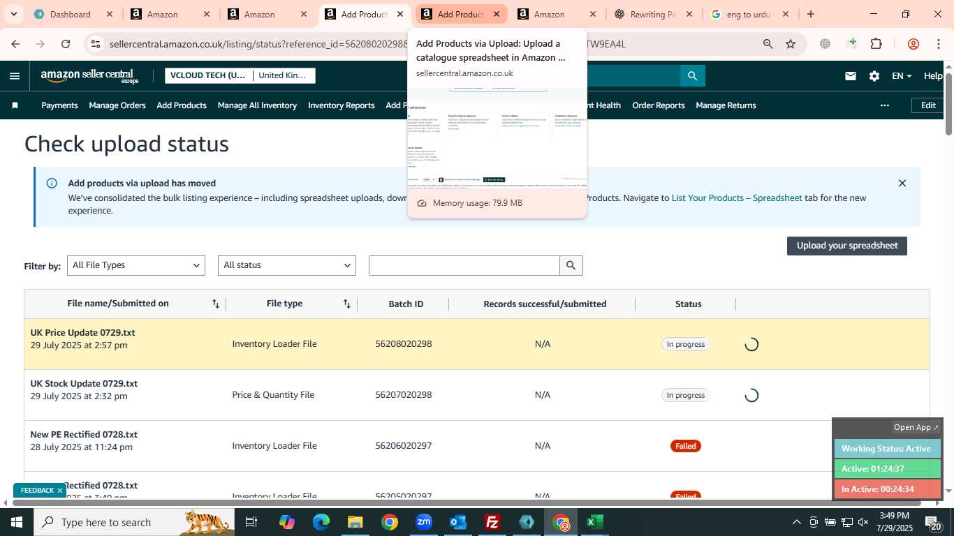Viewport: 954px width, 536px height.
Task: Open Payments in the navigation bar
Action: click(x=59, y=105)
